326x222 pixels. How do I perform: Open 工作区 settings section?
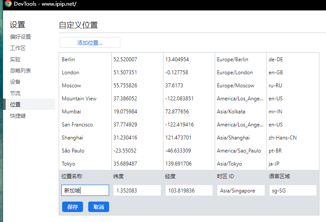pos(18,48)
